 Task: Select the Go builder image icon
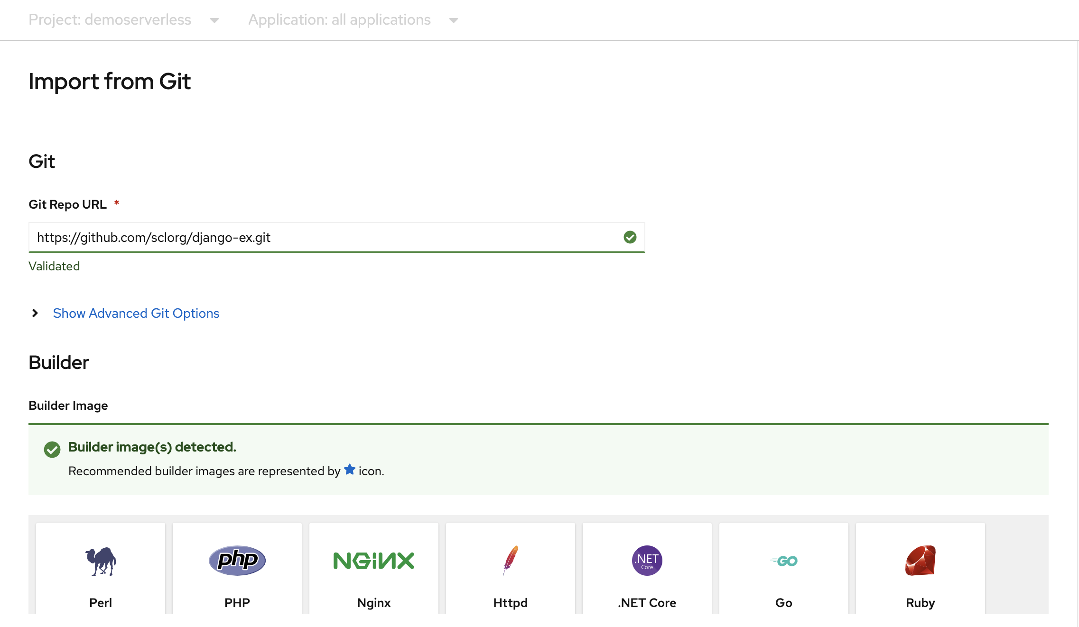[x=784, y=560]
